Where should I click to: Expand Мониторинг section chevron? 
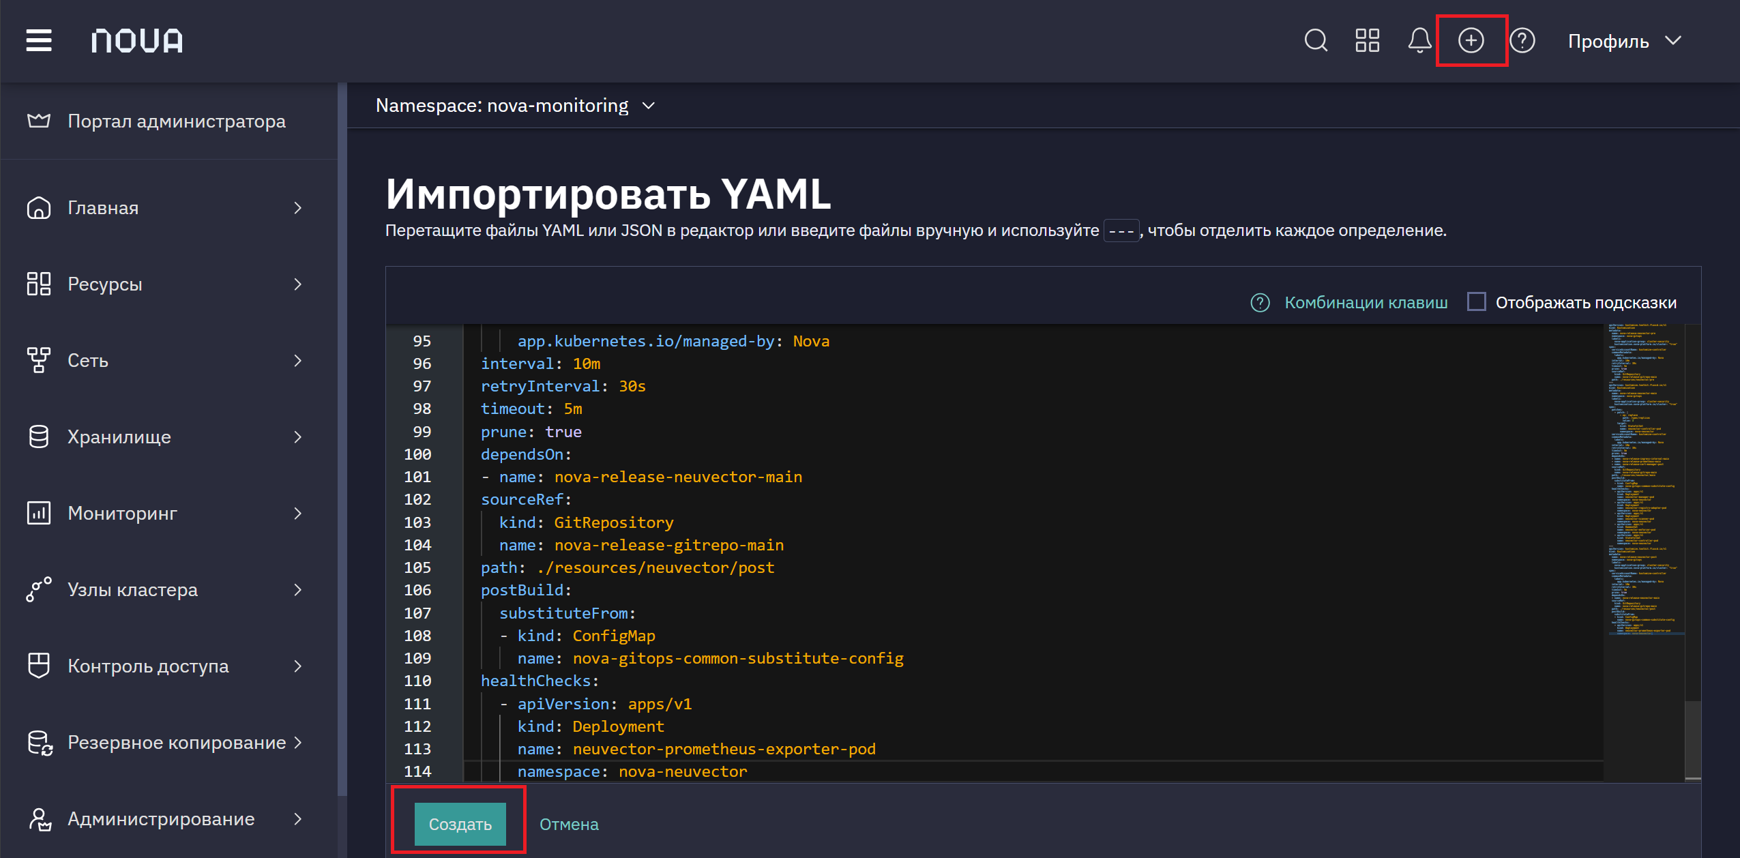[x=297, y=513]
